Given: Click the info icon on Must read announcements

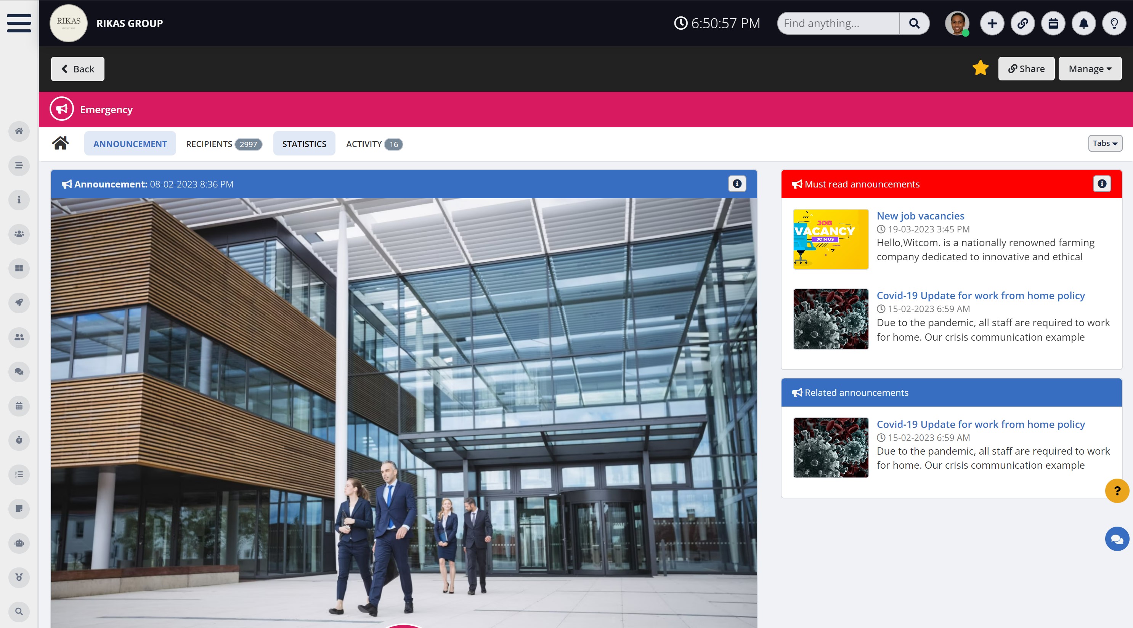Looking at the screenshot, I should [x=1101, y=184].
